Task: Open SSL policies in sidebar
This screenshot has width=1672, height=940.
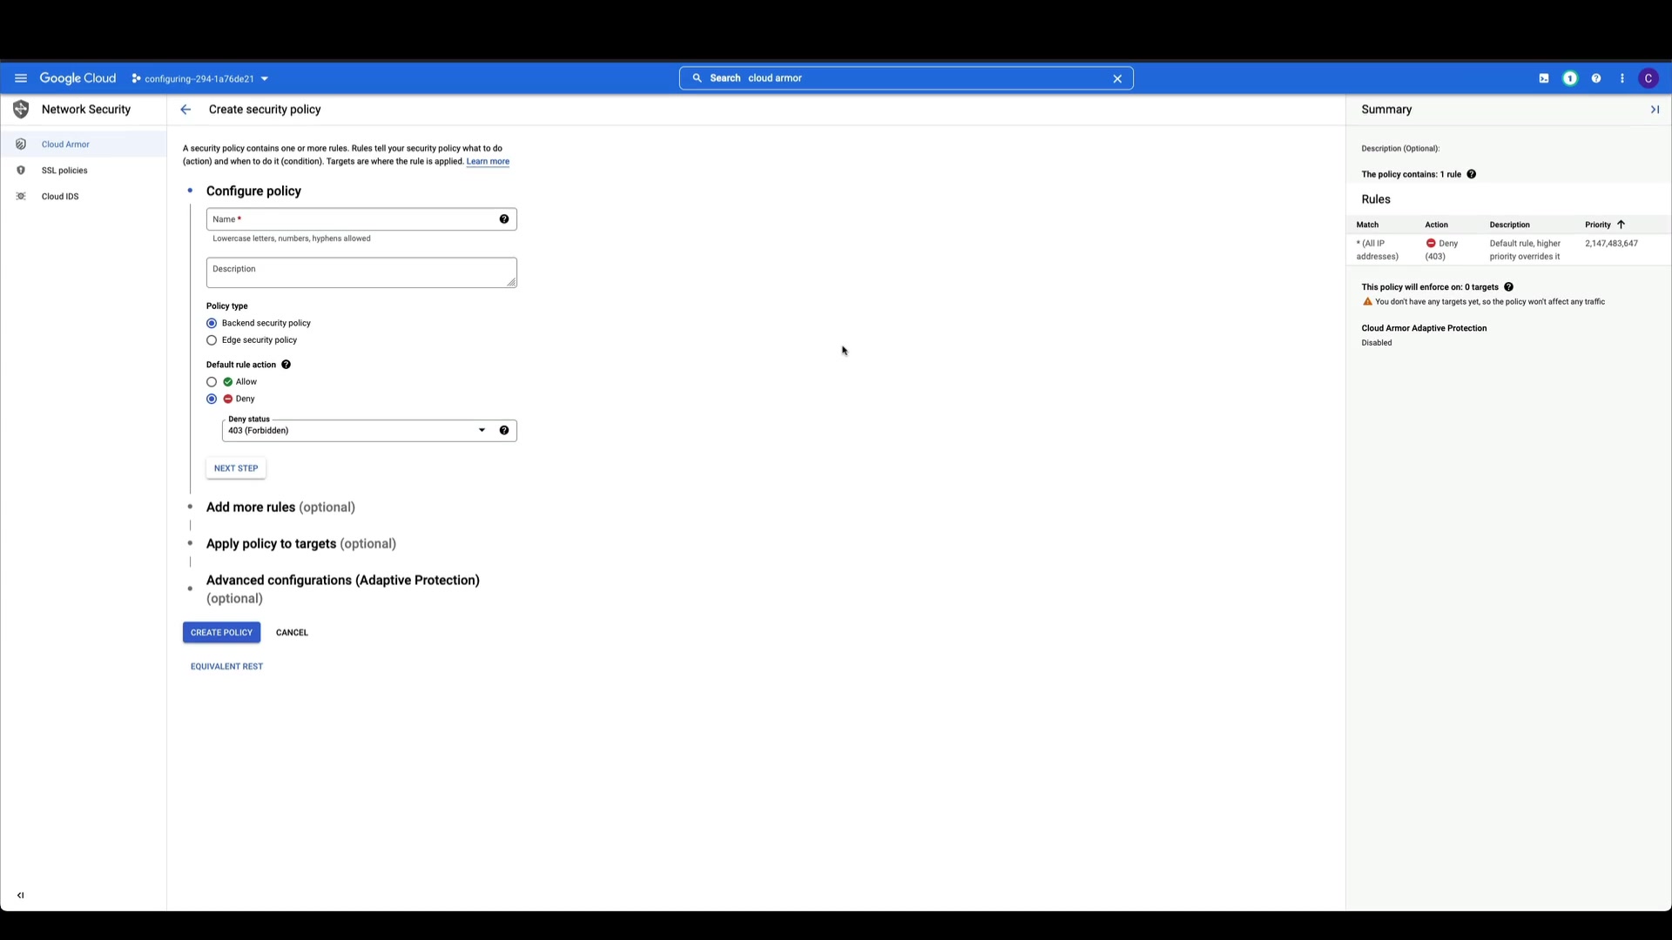Action: click(x=64, y=171)
